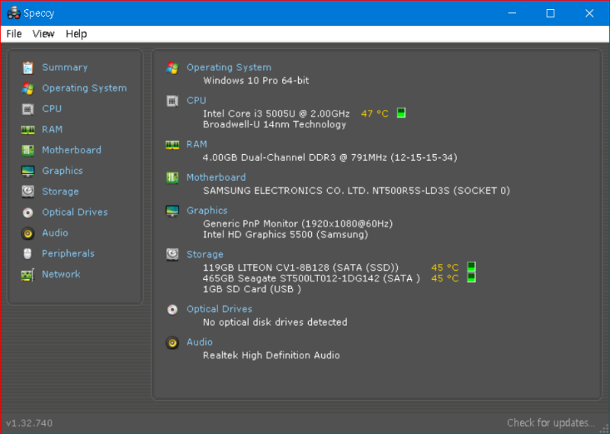Click the 1GB SD Card (USB) entry
Image resolution: width=610 pixels, height=434 pixels.
pyautogui.click(x=252, y=289)
